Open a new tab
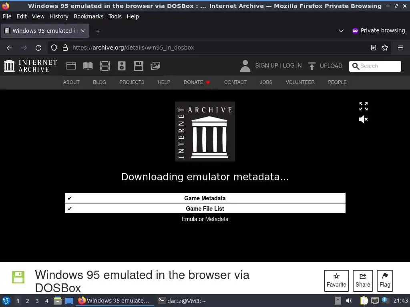Viewport: 410px width, 307px height. point(98,31)
